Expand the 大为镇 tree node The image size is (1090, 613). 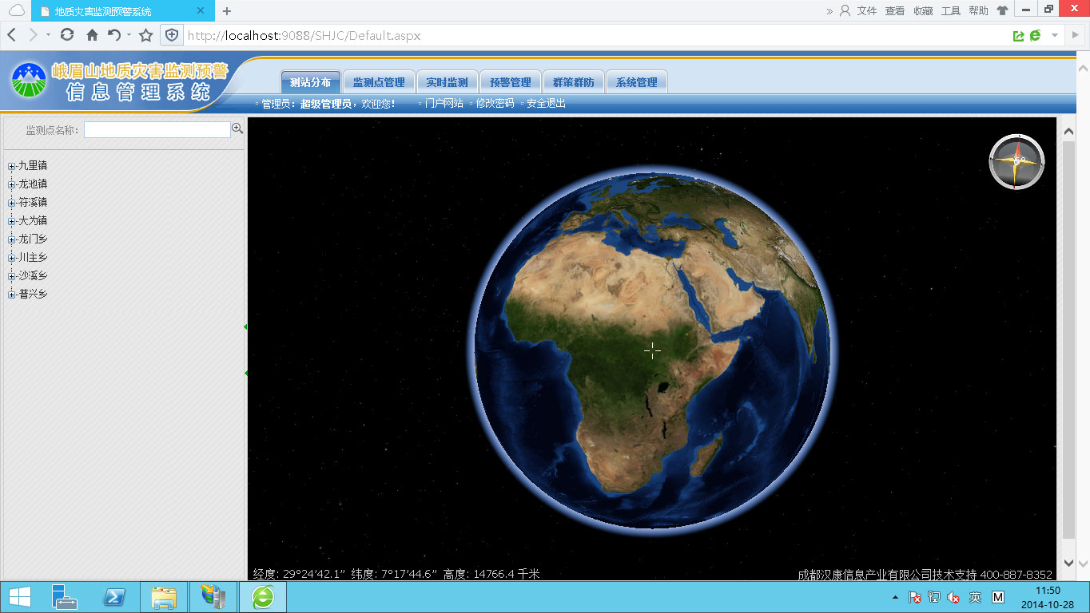point(12,221)
